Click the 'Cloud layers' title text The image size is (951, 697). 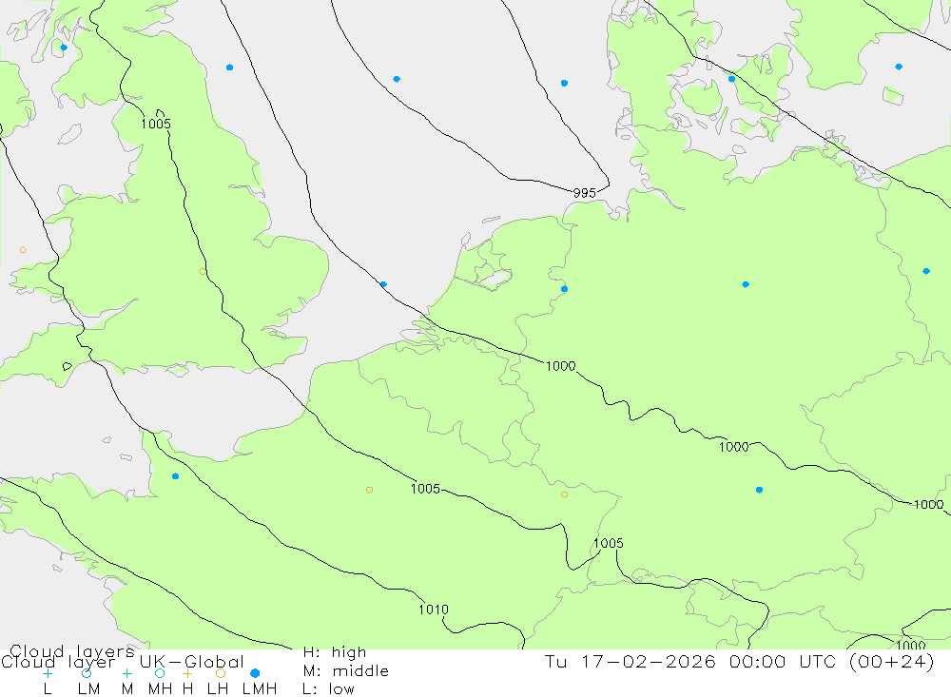(71, 651)
